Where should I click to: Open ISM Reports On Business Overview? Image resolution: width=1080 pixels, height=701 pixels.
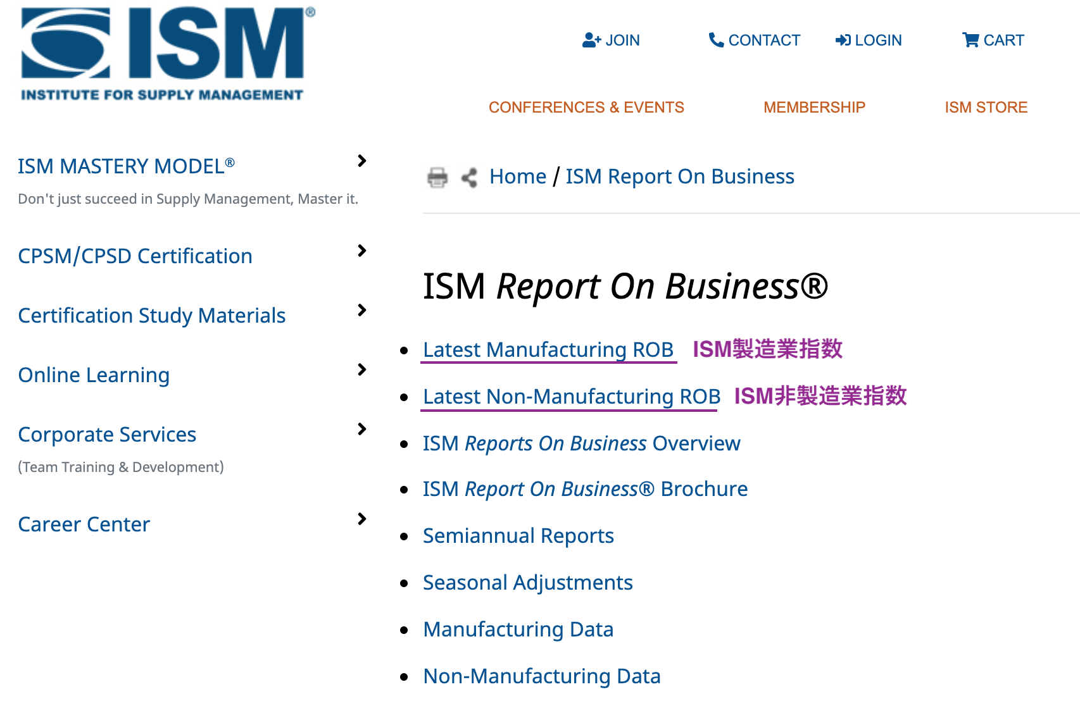(581, 443)
